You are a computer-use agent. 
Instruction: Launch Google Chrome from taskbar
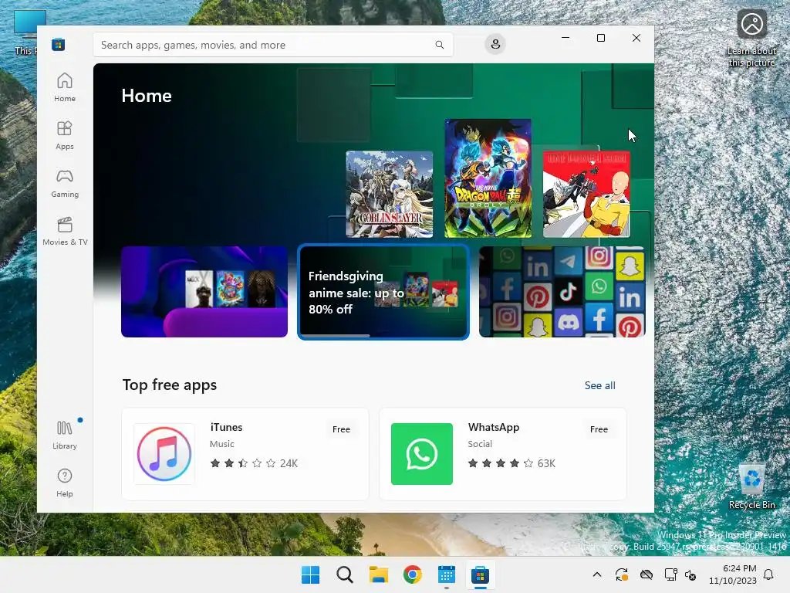(x=413, y=574)
